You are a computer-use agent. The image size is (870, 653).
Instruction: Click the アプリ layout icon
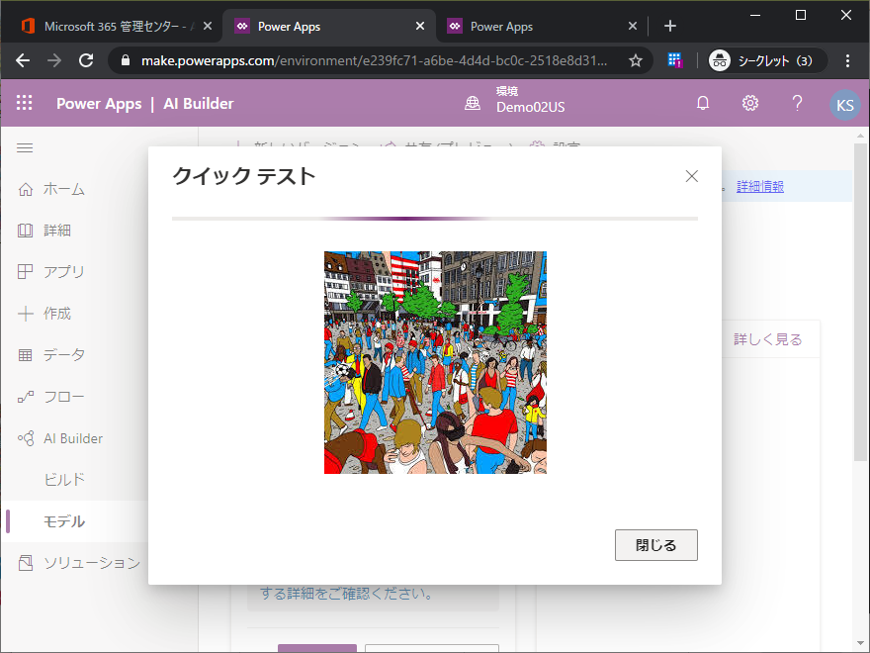(26, 271)
